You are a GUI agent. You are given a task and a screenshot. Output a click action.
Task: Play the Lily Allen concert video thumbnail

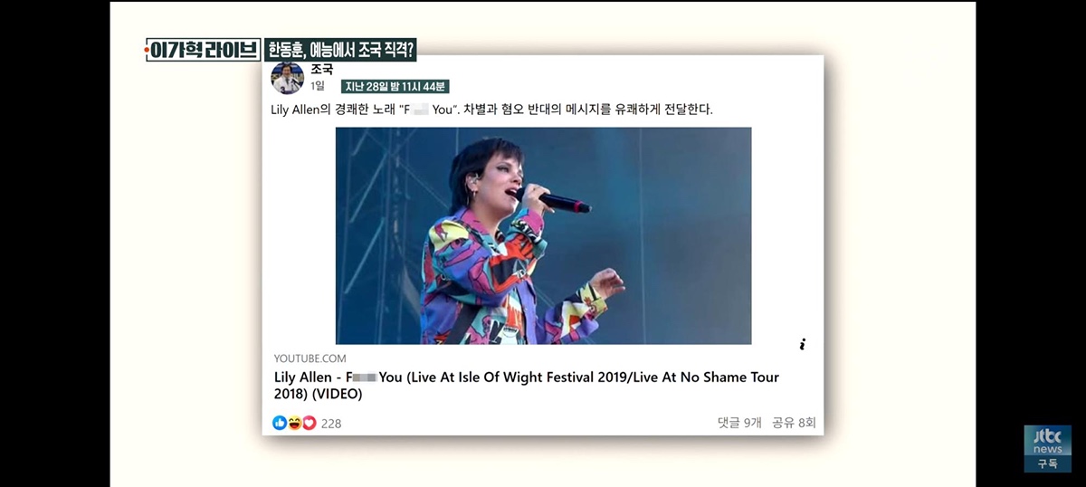point(543,235)
